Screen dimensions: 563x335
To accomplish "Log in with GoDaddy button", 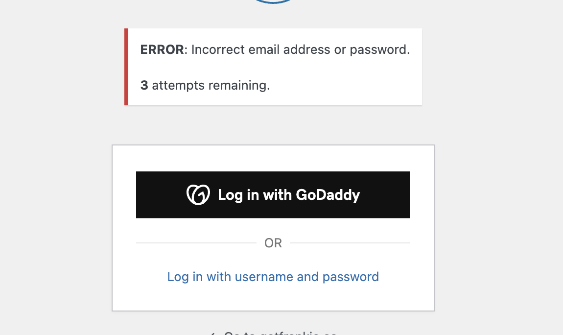I will coord(273,194).
